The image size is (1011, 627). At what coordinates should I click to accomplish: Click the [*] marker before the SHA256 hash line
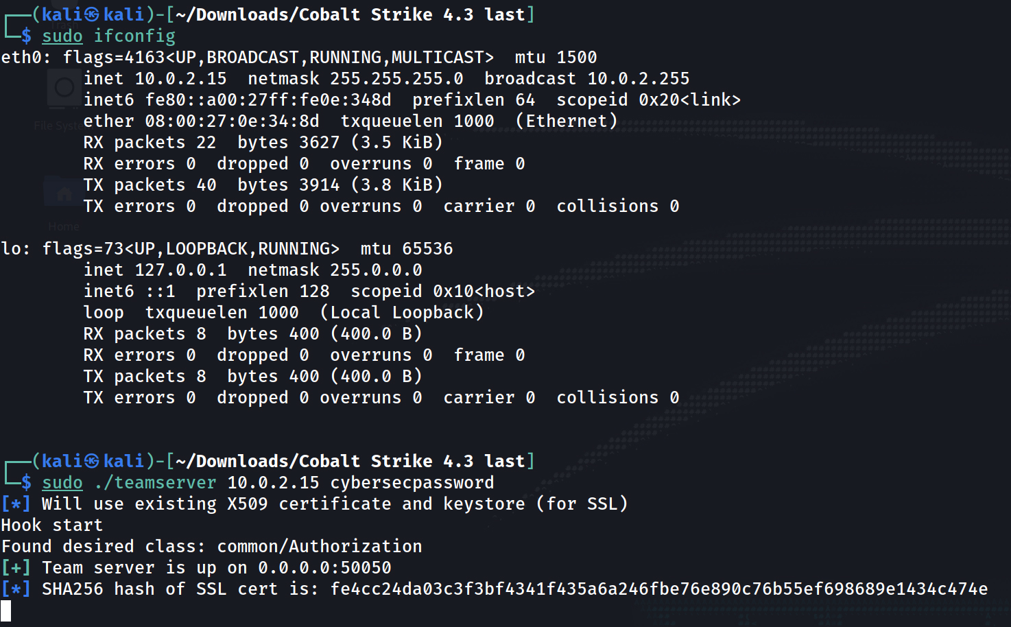click(x=16, y=589)
